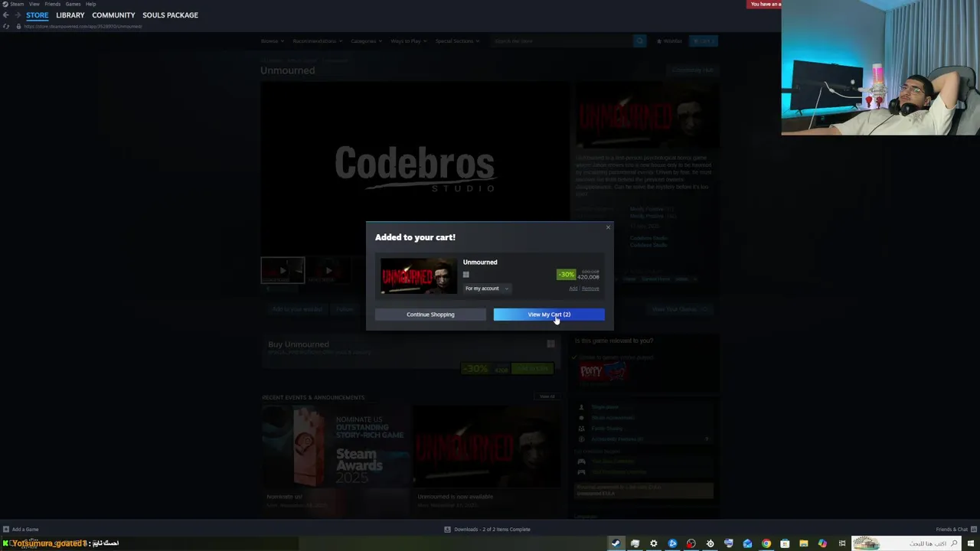Click the Search the store field
Viewport: 980px width, 551px height.
pos(561,41)
